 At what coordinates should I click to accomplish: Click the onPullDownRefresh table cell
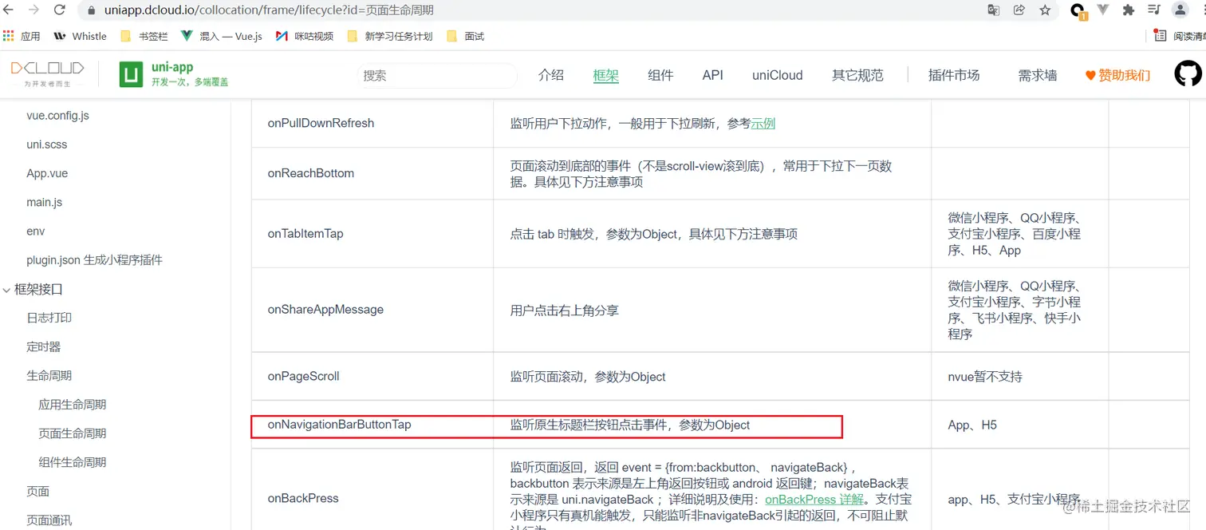pyautogui.click(x=372, y=123)
